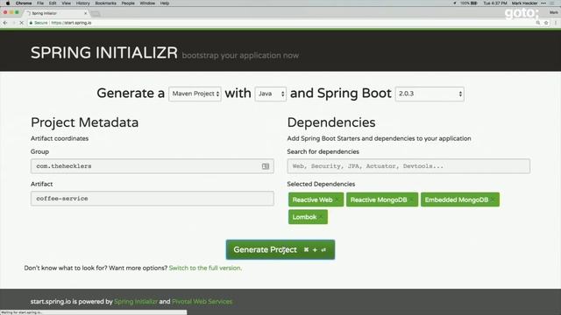Screen dimensions: 561x315
Task: Bookmark this page with the star icon
Action: click(x=546, y=23)
